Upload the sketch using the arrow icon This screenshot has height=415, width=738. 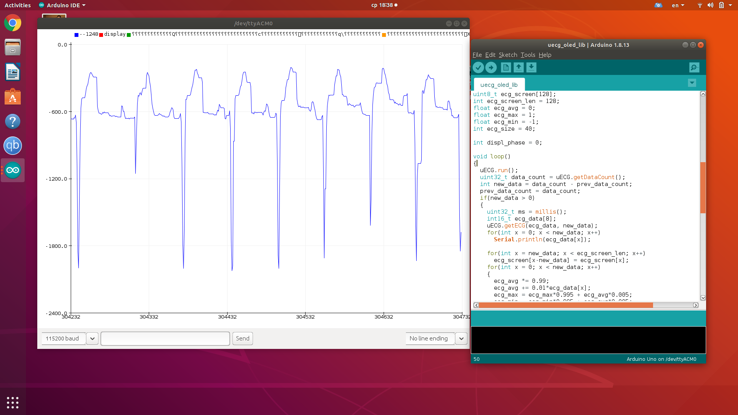(491, 67)
